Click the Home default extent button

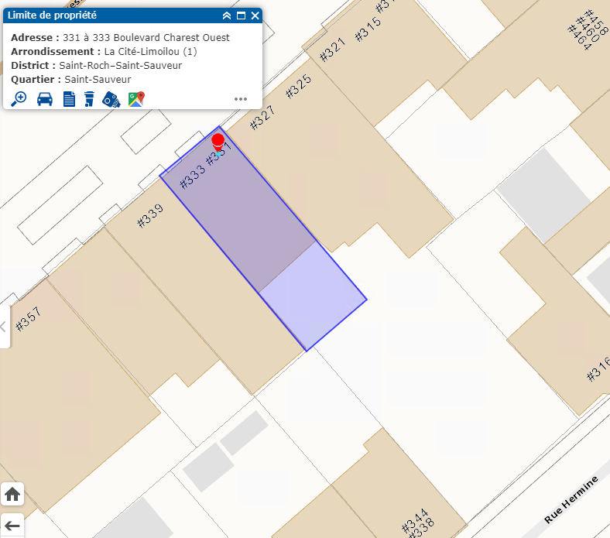point(12,494)
